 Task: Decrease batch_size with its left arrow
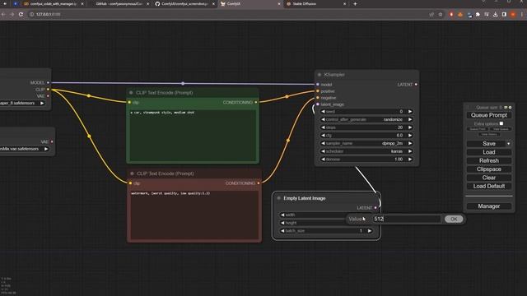click(282, 231)
